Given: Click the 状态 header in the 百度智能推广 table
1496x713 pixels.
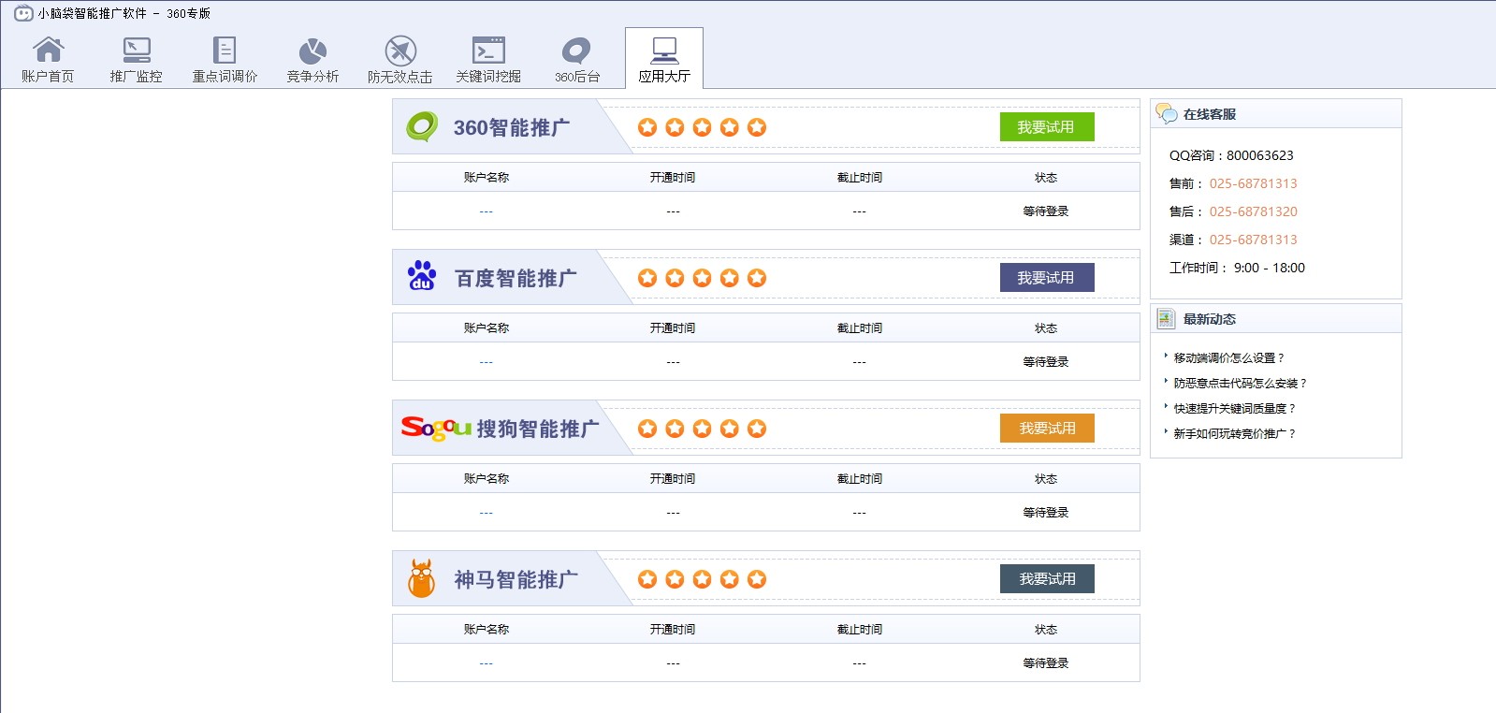Looking at the screenshot, I should coord(1046,328).
